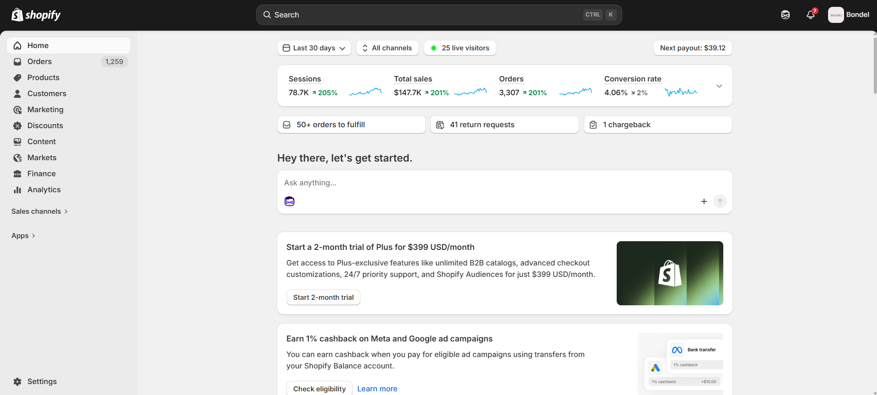The image size is (877, 395).
Task: Open Analytics in the sidebar
Action: pyautogui.click(x=69, y=190)
